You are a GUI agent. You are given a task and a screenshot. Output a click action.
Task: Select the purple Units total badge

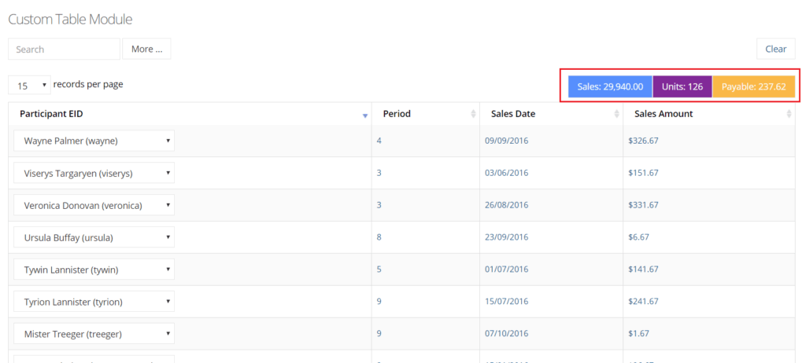[682, 86]
